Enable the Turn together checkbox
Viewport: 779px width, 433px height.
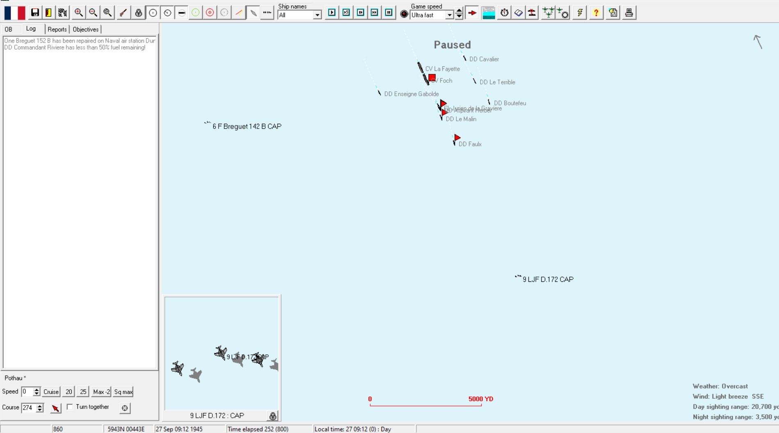[70, 407]
